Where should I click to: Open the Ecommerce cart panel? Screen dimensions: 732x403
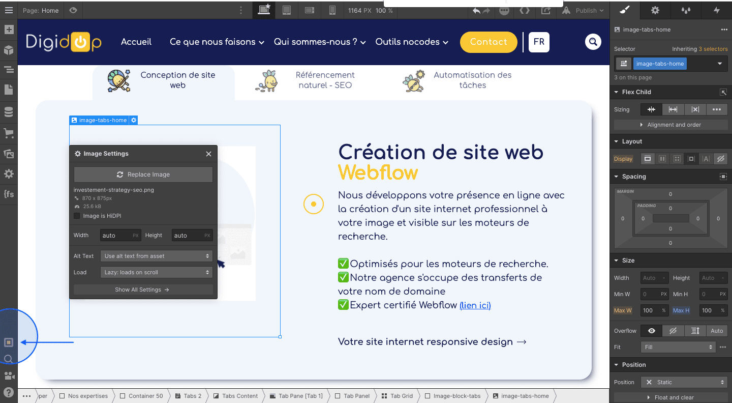pos(9,133)
